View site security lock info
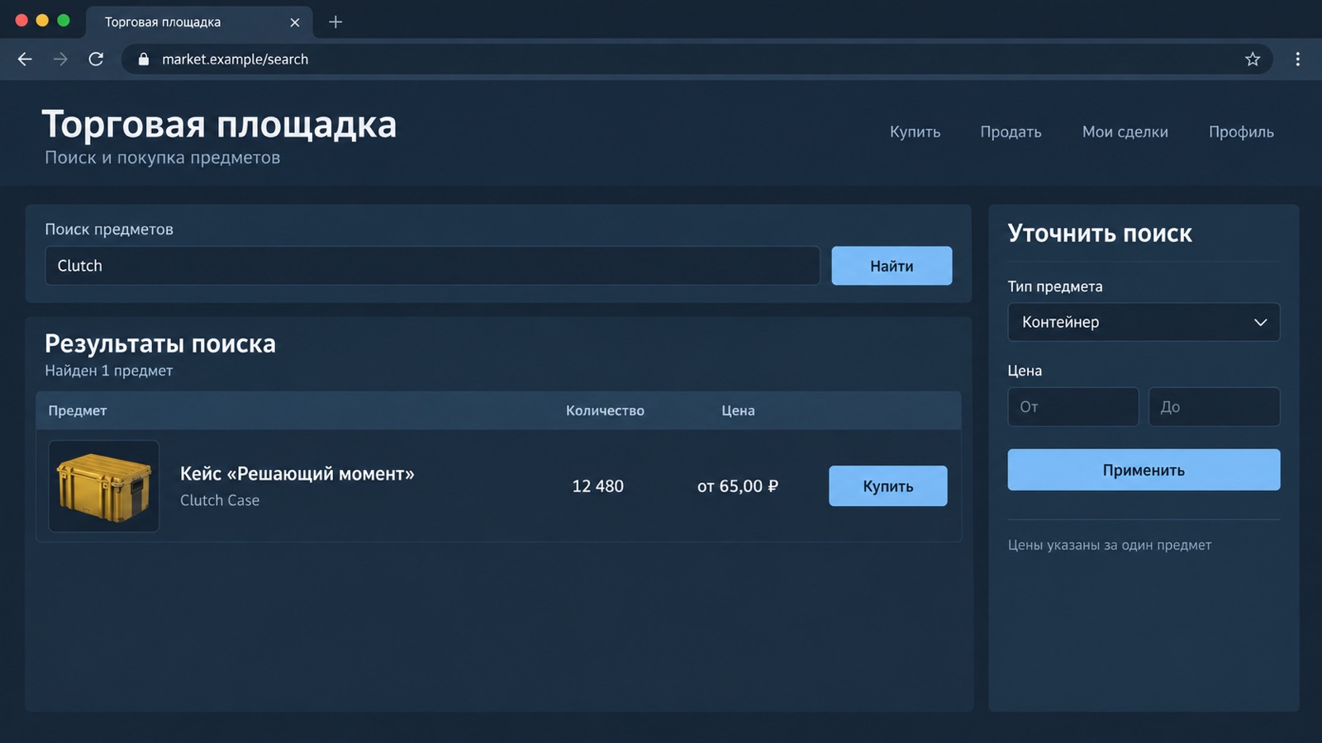This screenshot has height=743, width=1322. (144, 59)
